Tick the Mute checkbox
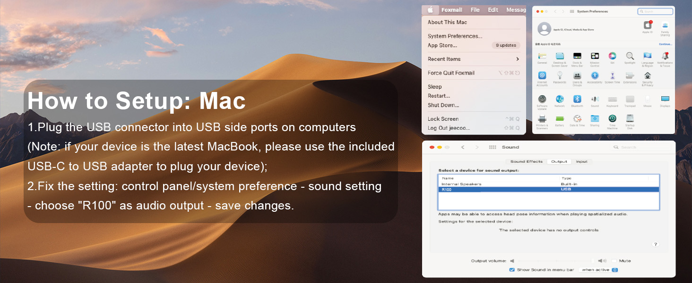Screen dimensions: 692x283 tap(614, 261)
